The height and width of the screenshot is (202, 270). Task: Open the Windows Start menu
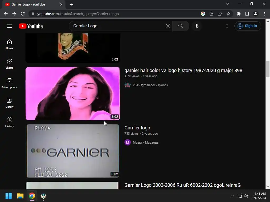coord(8,196)
